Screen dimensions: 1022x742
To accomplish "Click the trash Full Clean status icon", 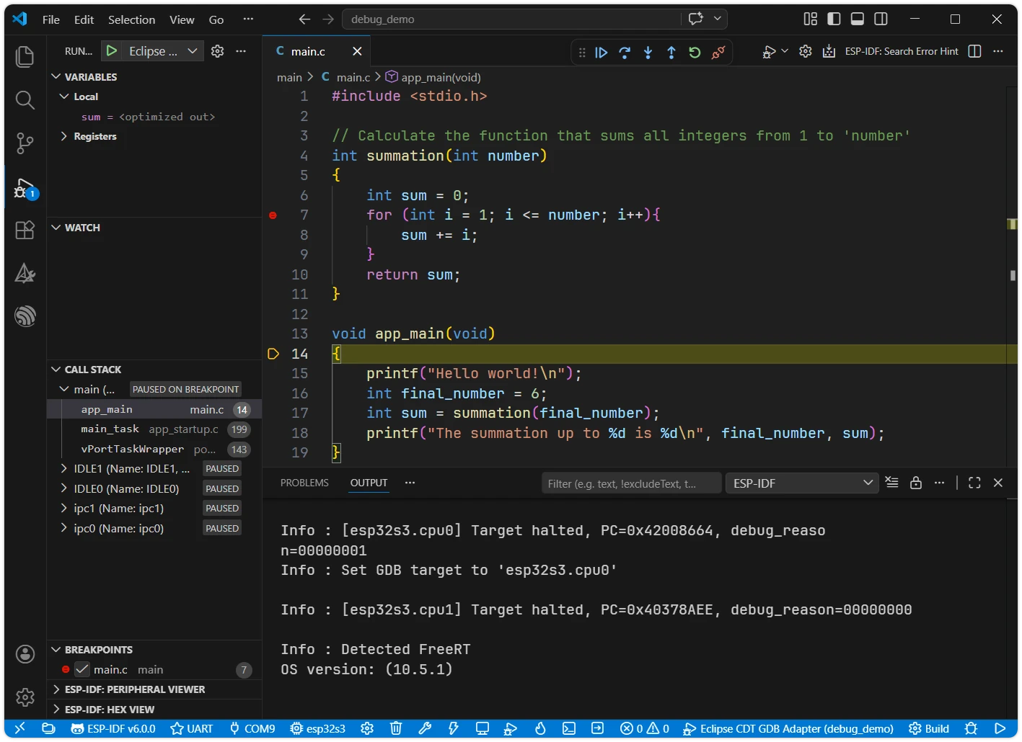I will pos(396,728).
